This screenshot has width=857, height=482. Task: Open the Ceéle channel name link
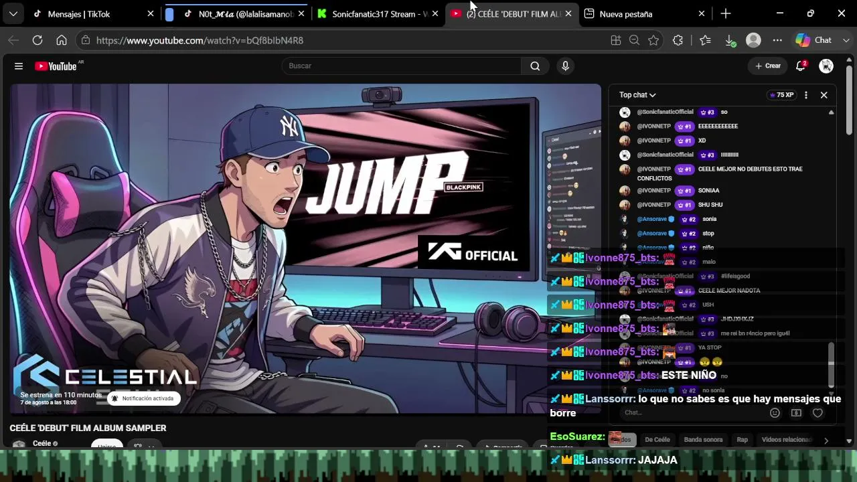click(42, 443)
